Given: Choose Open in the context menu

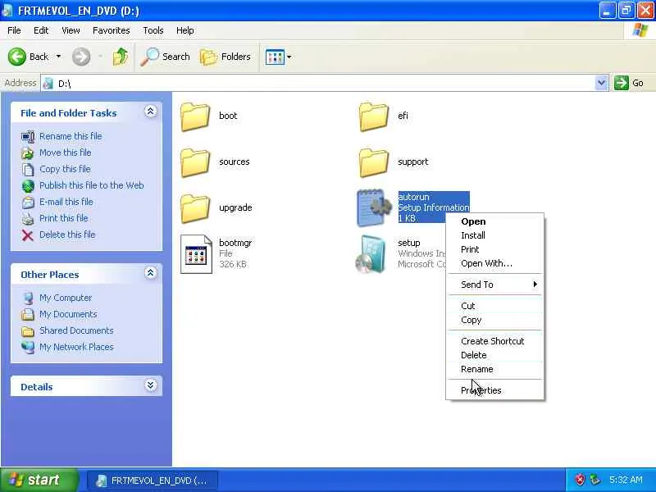Looking at the screenshot, I should pyautogui.click(x=495, y=221).
